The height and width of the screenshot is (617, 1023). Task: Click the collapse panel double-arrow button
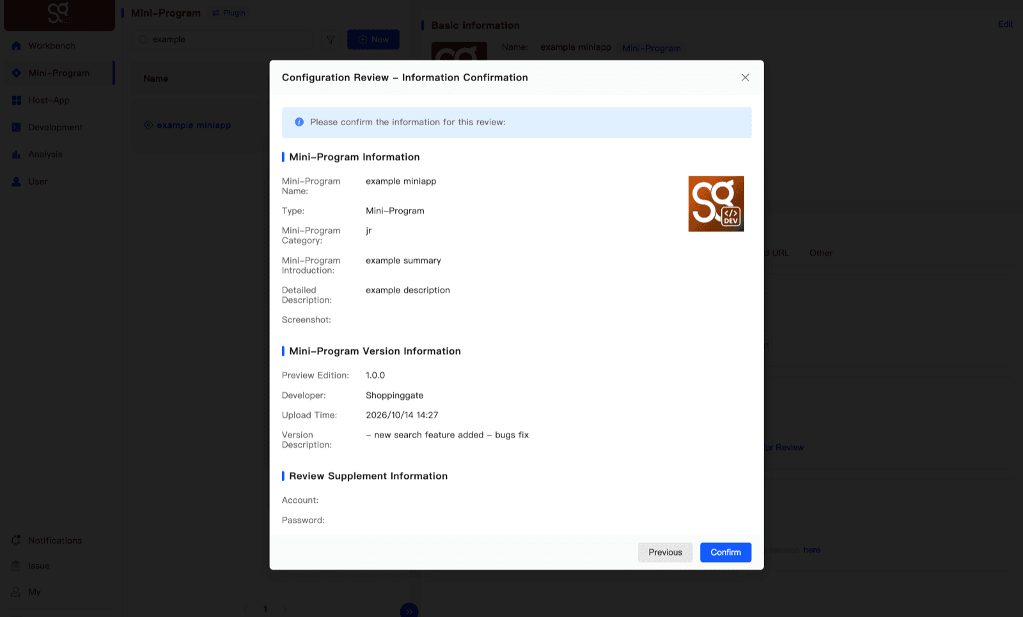click(x=409, y=611)
